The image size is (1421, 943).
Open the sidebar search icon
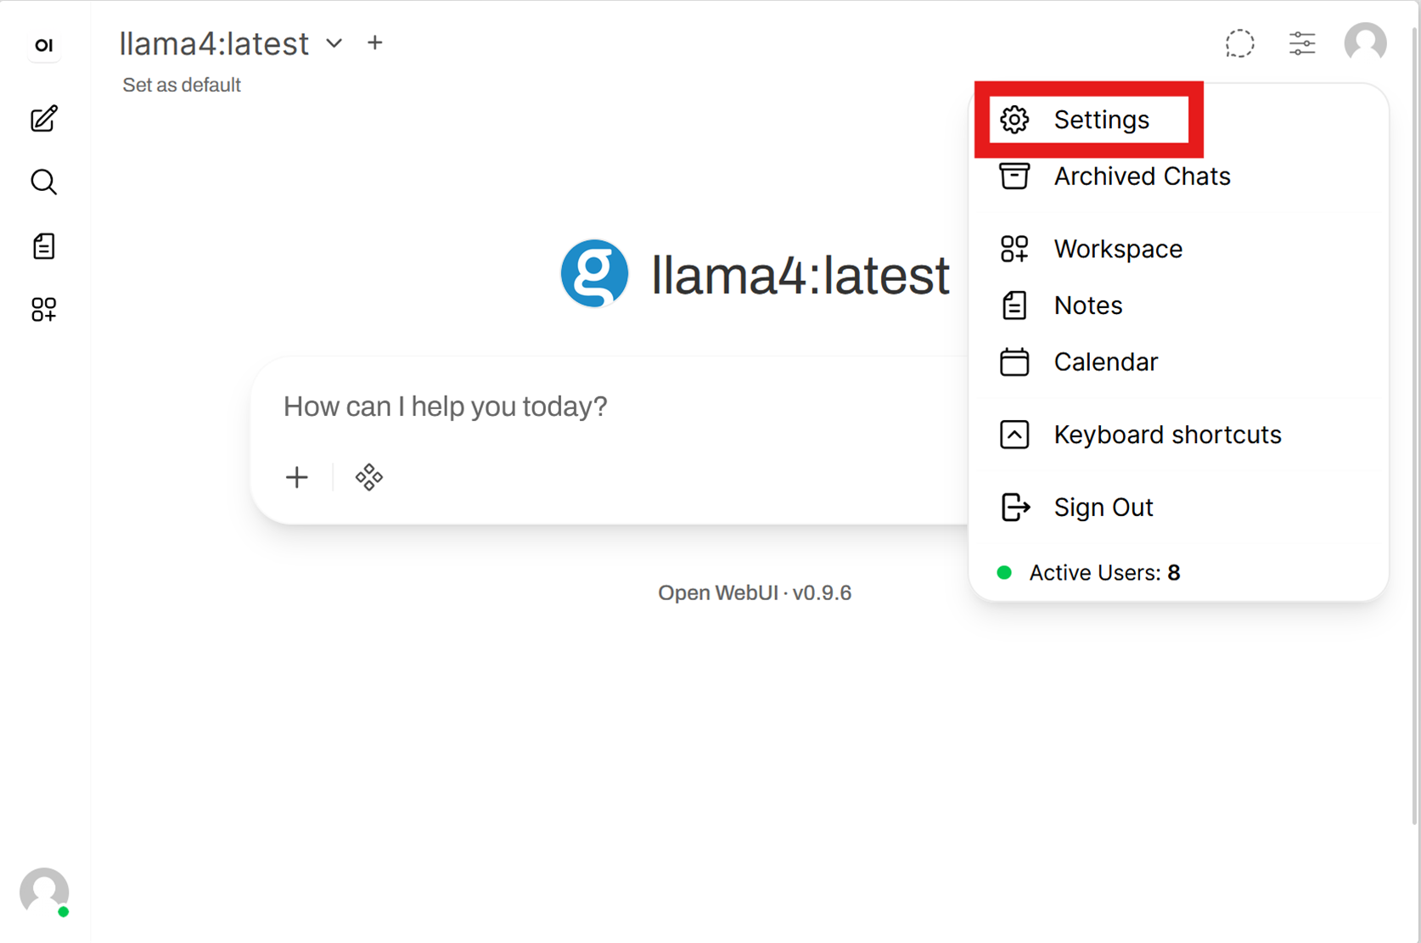(x=44, y=182)
